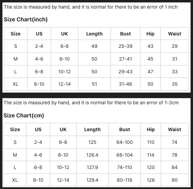Image resolution: width=193 pixels, height=189 pixels.
Task: Click size S row in inch chart
Action: click(x=96, y=46)
